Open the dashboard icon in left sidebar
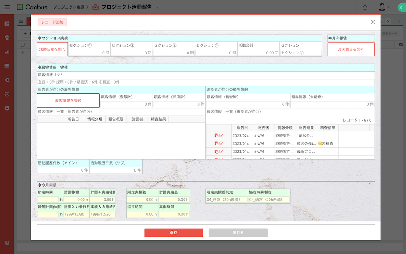 tap(7, 24)
